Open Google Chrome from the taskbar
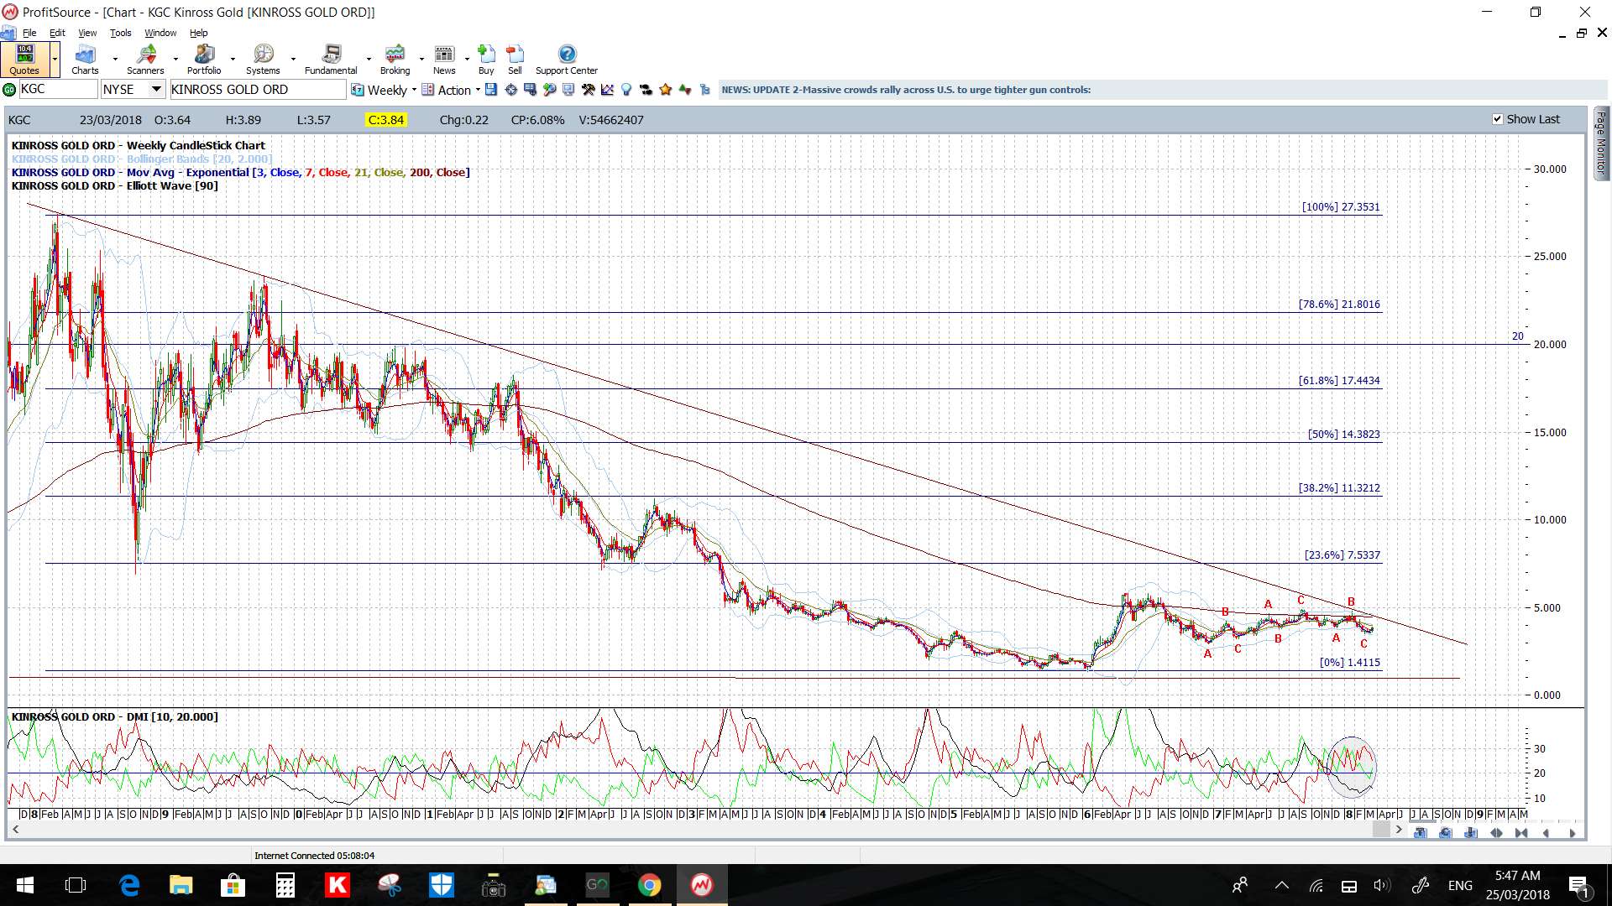 [x=649, y=885]
